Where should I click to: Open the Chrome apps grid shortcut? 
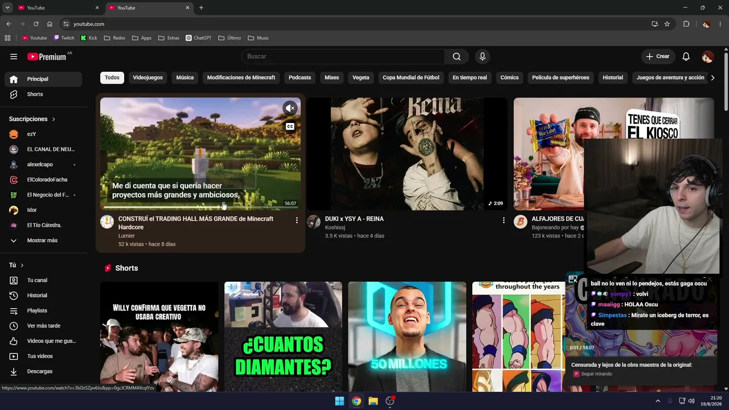[7, 38]
